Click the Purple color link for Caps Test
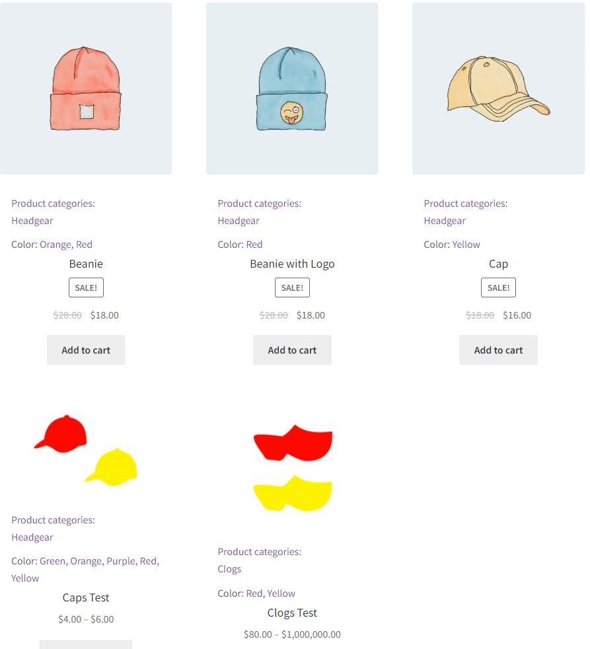Image resolution: width=590 pixels, height=649 pixels. click(121, 561)
